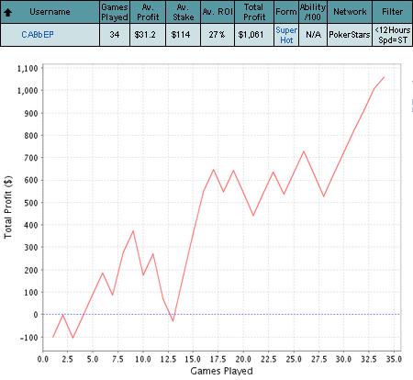Click the 17.5 x-axis tick label
Viewport: 413px width, 380px height.
click(218, 359)
